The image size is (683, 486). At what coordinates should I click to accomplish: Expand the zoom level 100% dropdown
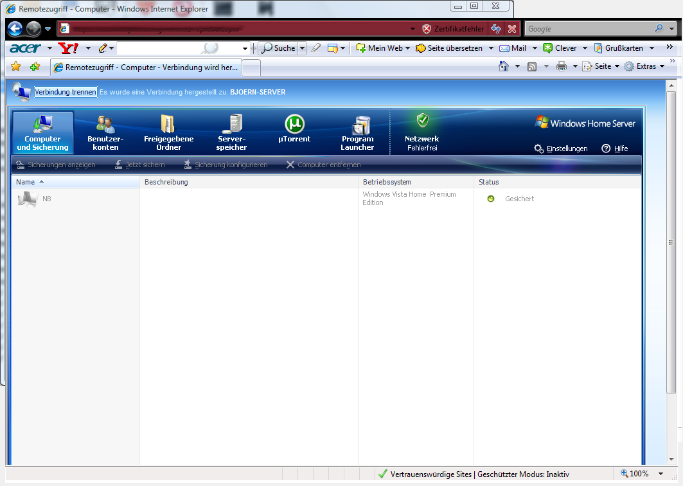click(x=661, y=474)
